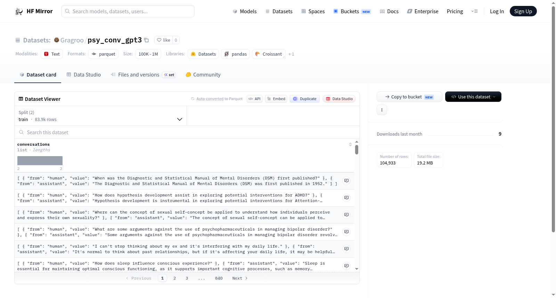Open Data Studio from viewer header
Screen dimensions: 556x298
(x=339, y=99)
